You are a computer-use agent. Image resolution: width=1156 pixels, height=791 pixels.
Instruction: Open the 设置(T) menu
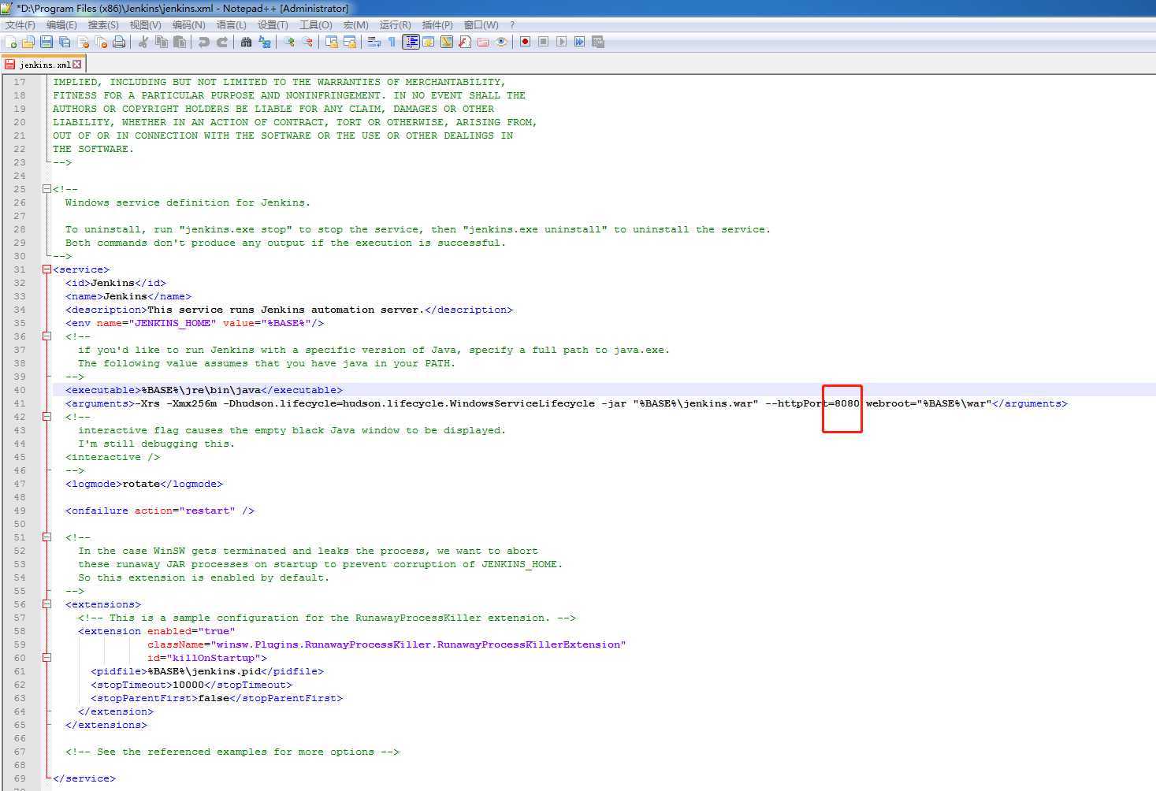pyautogui.click(x=273, y=25)
